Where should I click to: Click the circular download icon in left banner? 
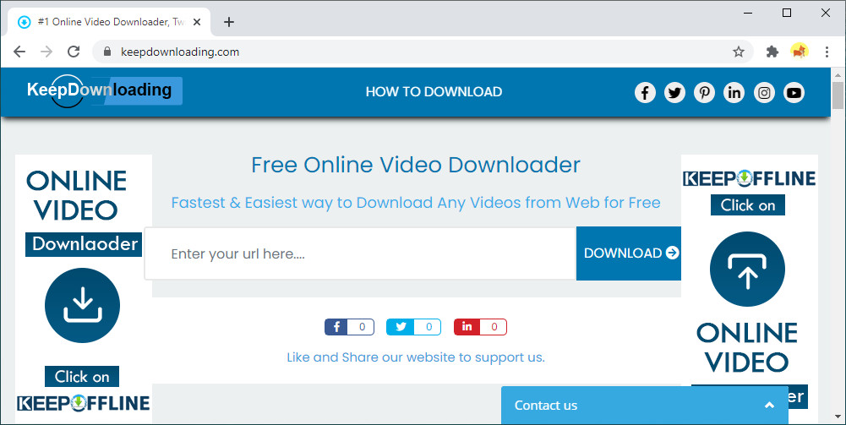pos(82,305)
